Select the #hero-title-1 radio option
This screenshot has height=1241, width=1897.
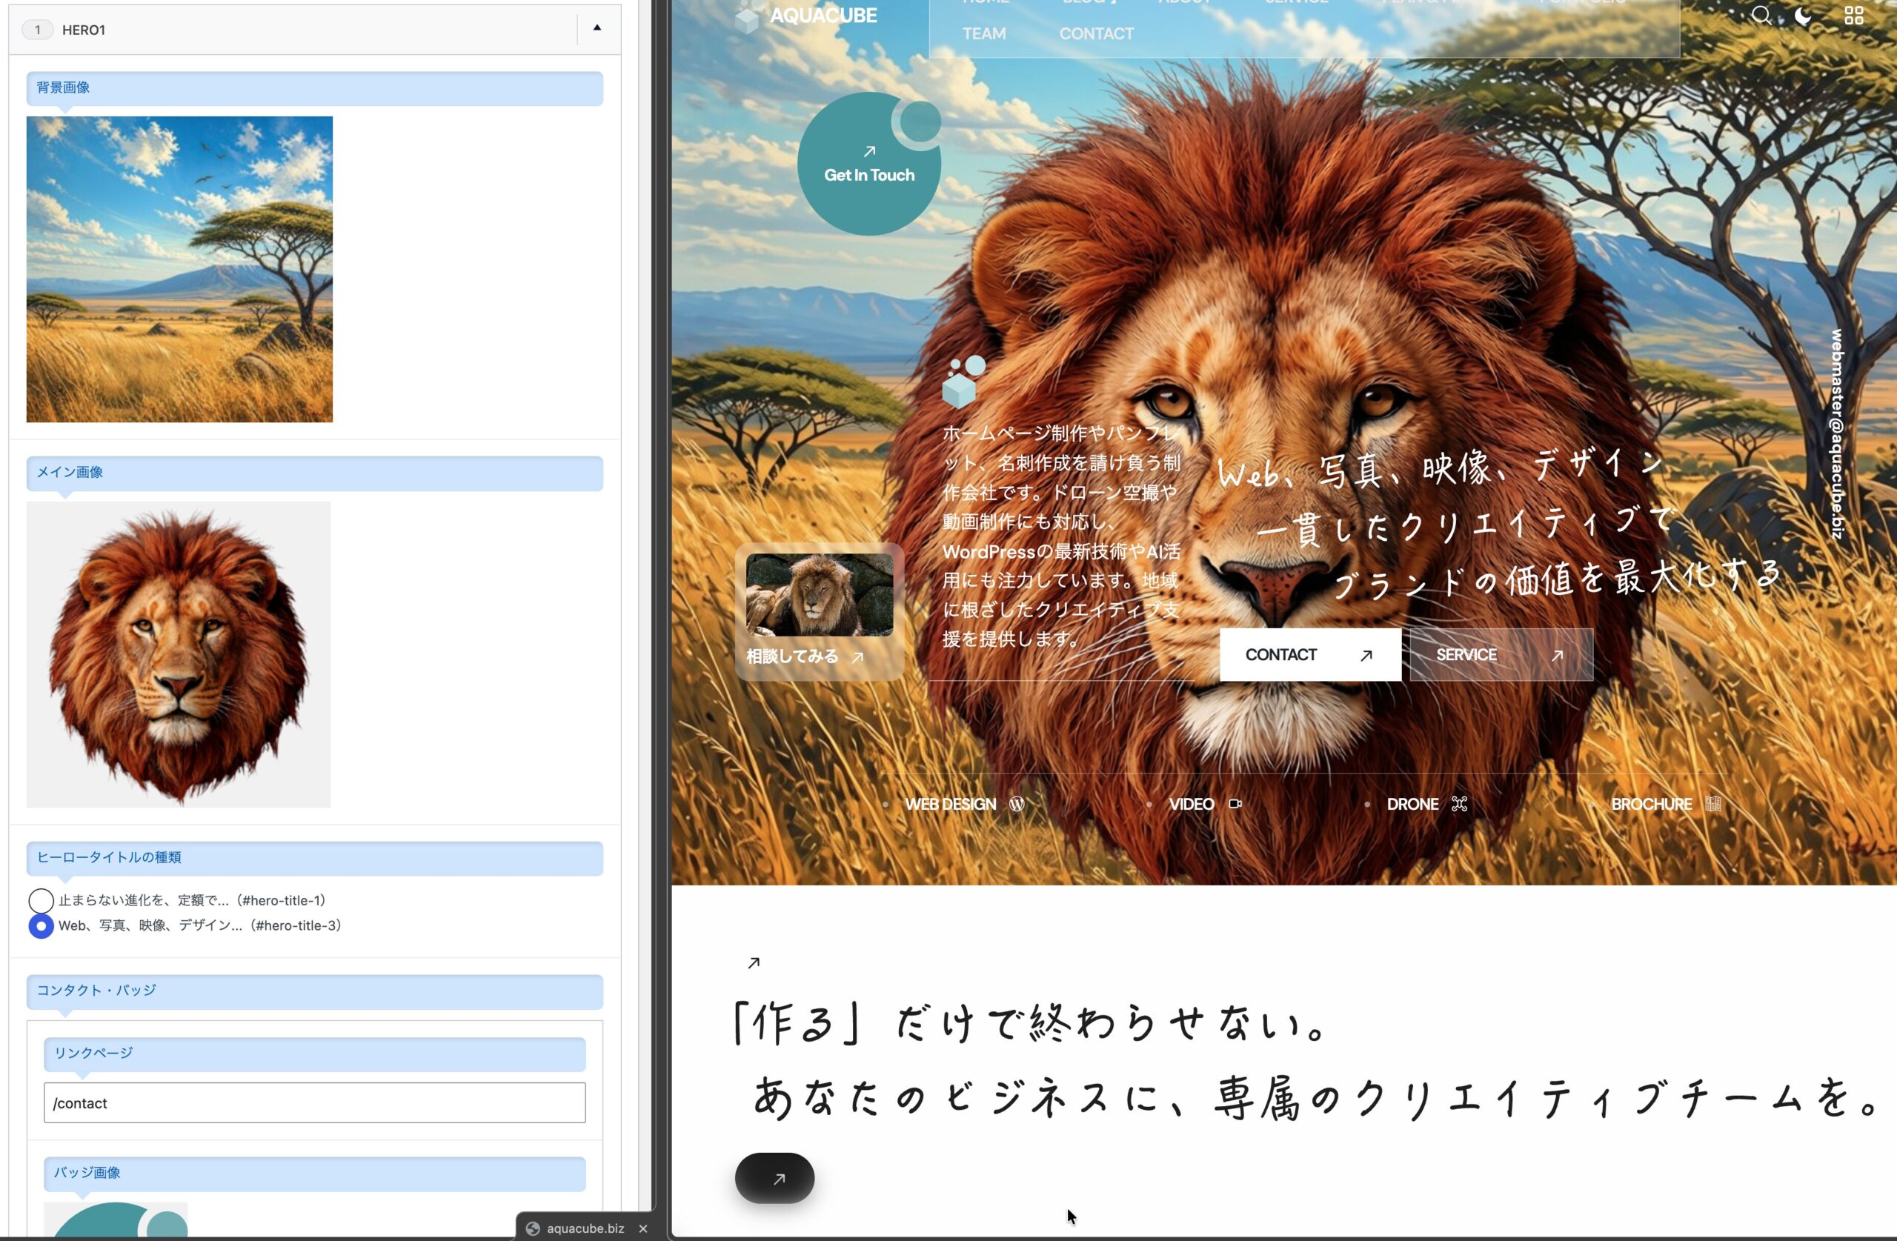pos(41,901)
